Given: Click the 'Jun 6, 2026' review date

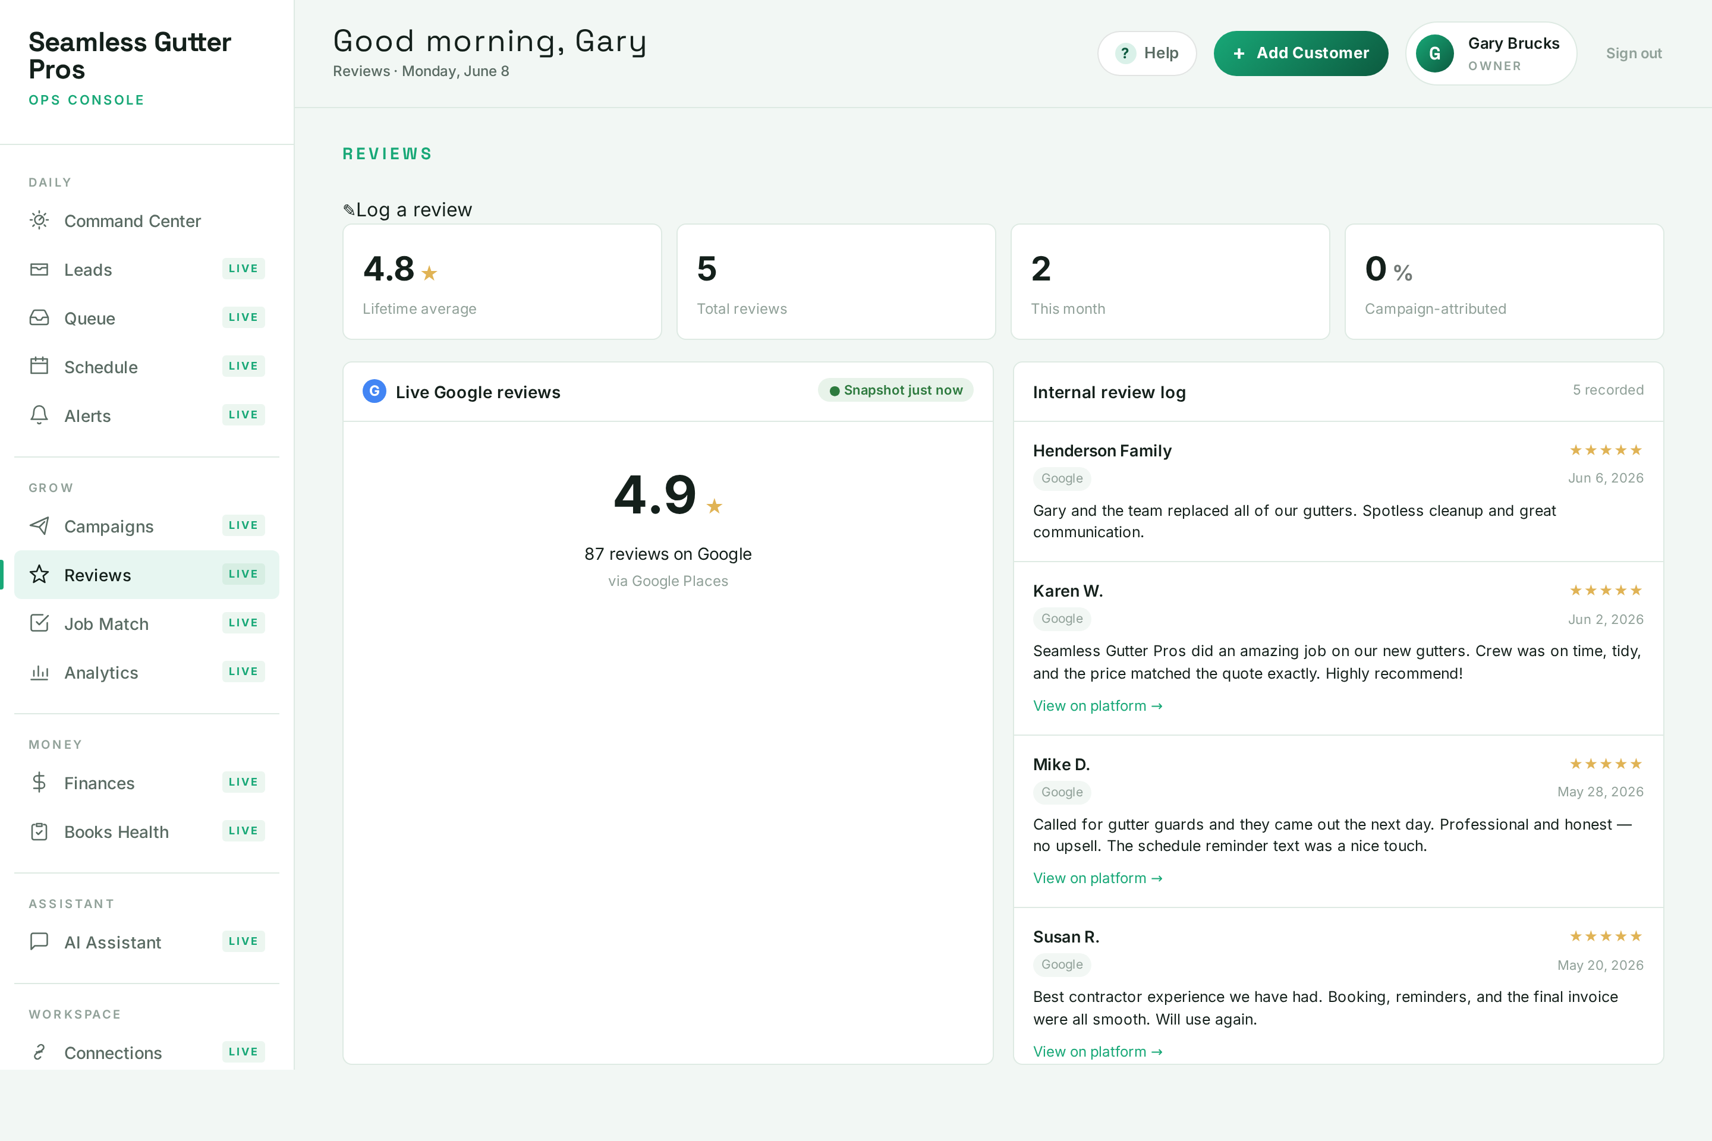Looking at the screenshot, I should click(x=1605, y=478).
